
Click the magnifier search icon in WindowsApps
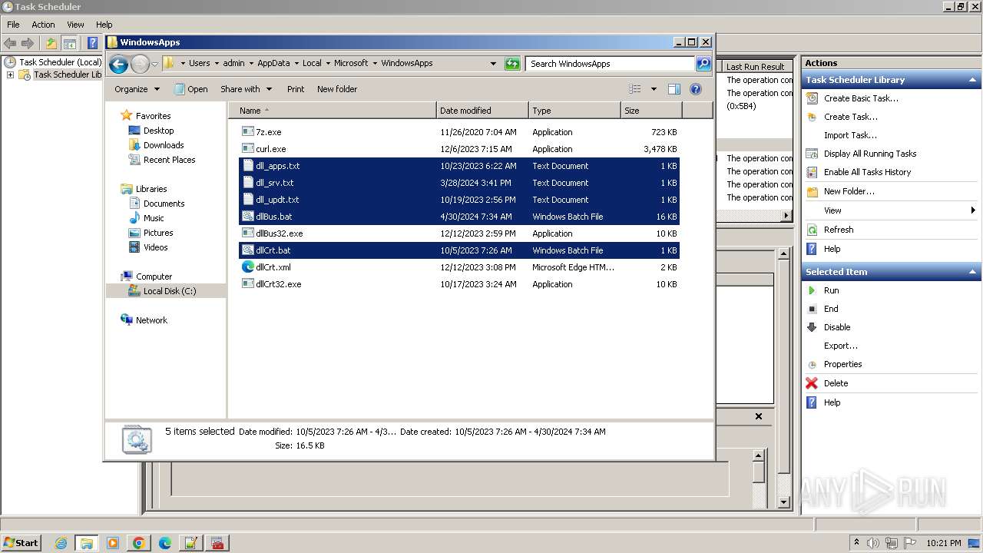tap(703, 64)
